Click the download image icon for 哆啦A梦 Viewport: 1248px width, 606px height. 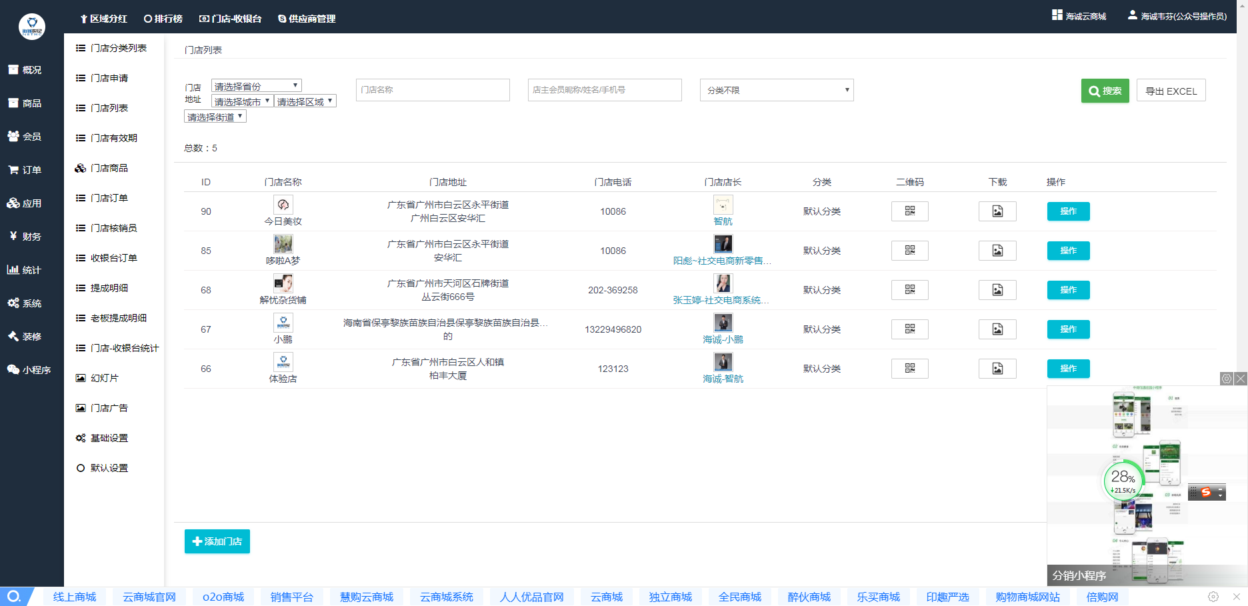click(x=997, y=251)
